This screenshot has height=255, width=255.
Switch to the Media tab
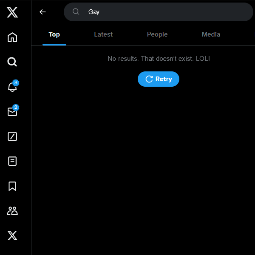point(211,34)
